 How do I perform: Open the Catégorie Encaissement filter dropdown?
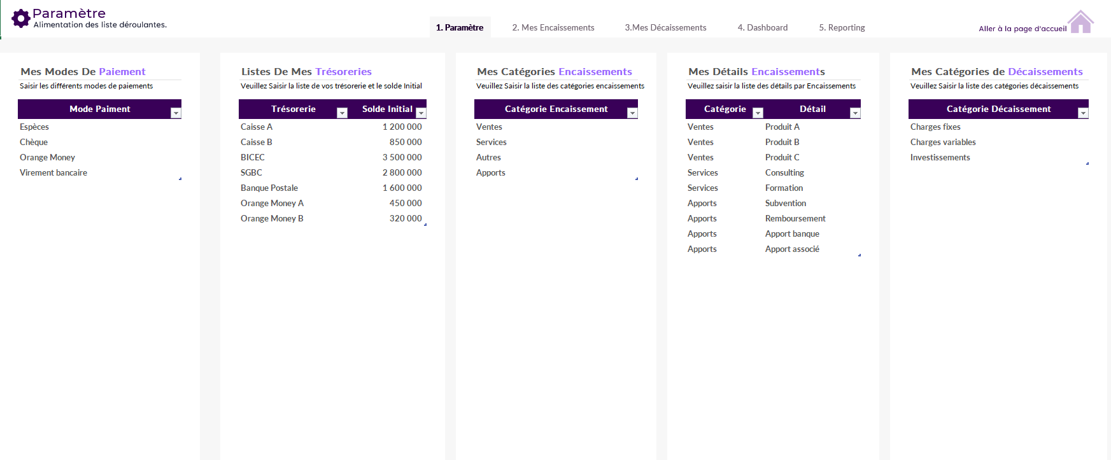pos(632,113)
